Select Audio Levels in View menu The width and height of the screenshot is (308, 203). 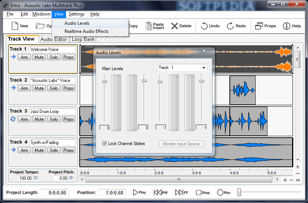pos(90,23)
